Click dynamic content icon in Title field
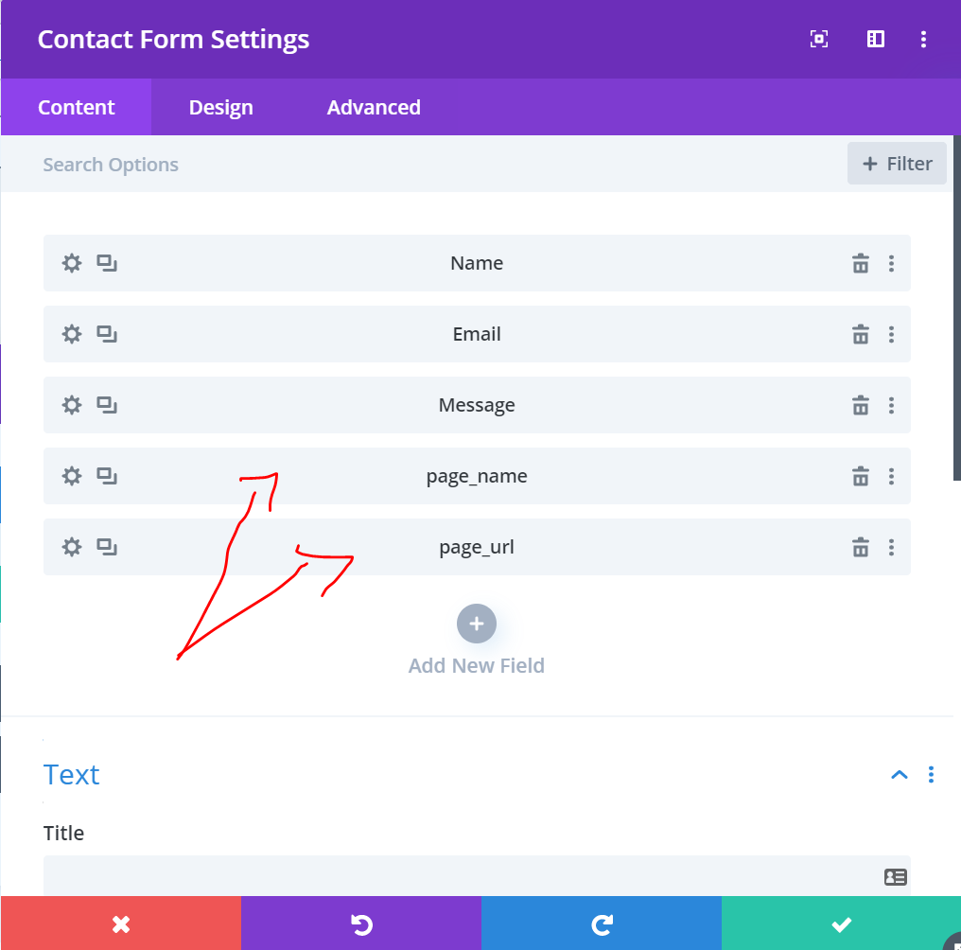Screen dimensions: 961x950 coord(896,877)
